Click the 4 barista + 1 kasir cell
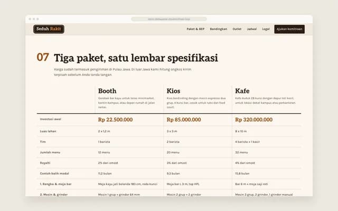Viewport: 338px width, 211px height. 248,142
